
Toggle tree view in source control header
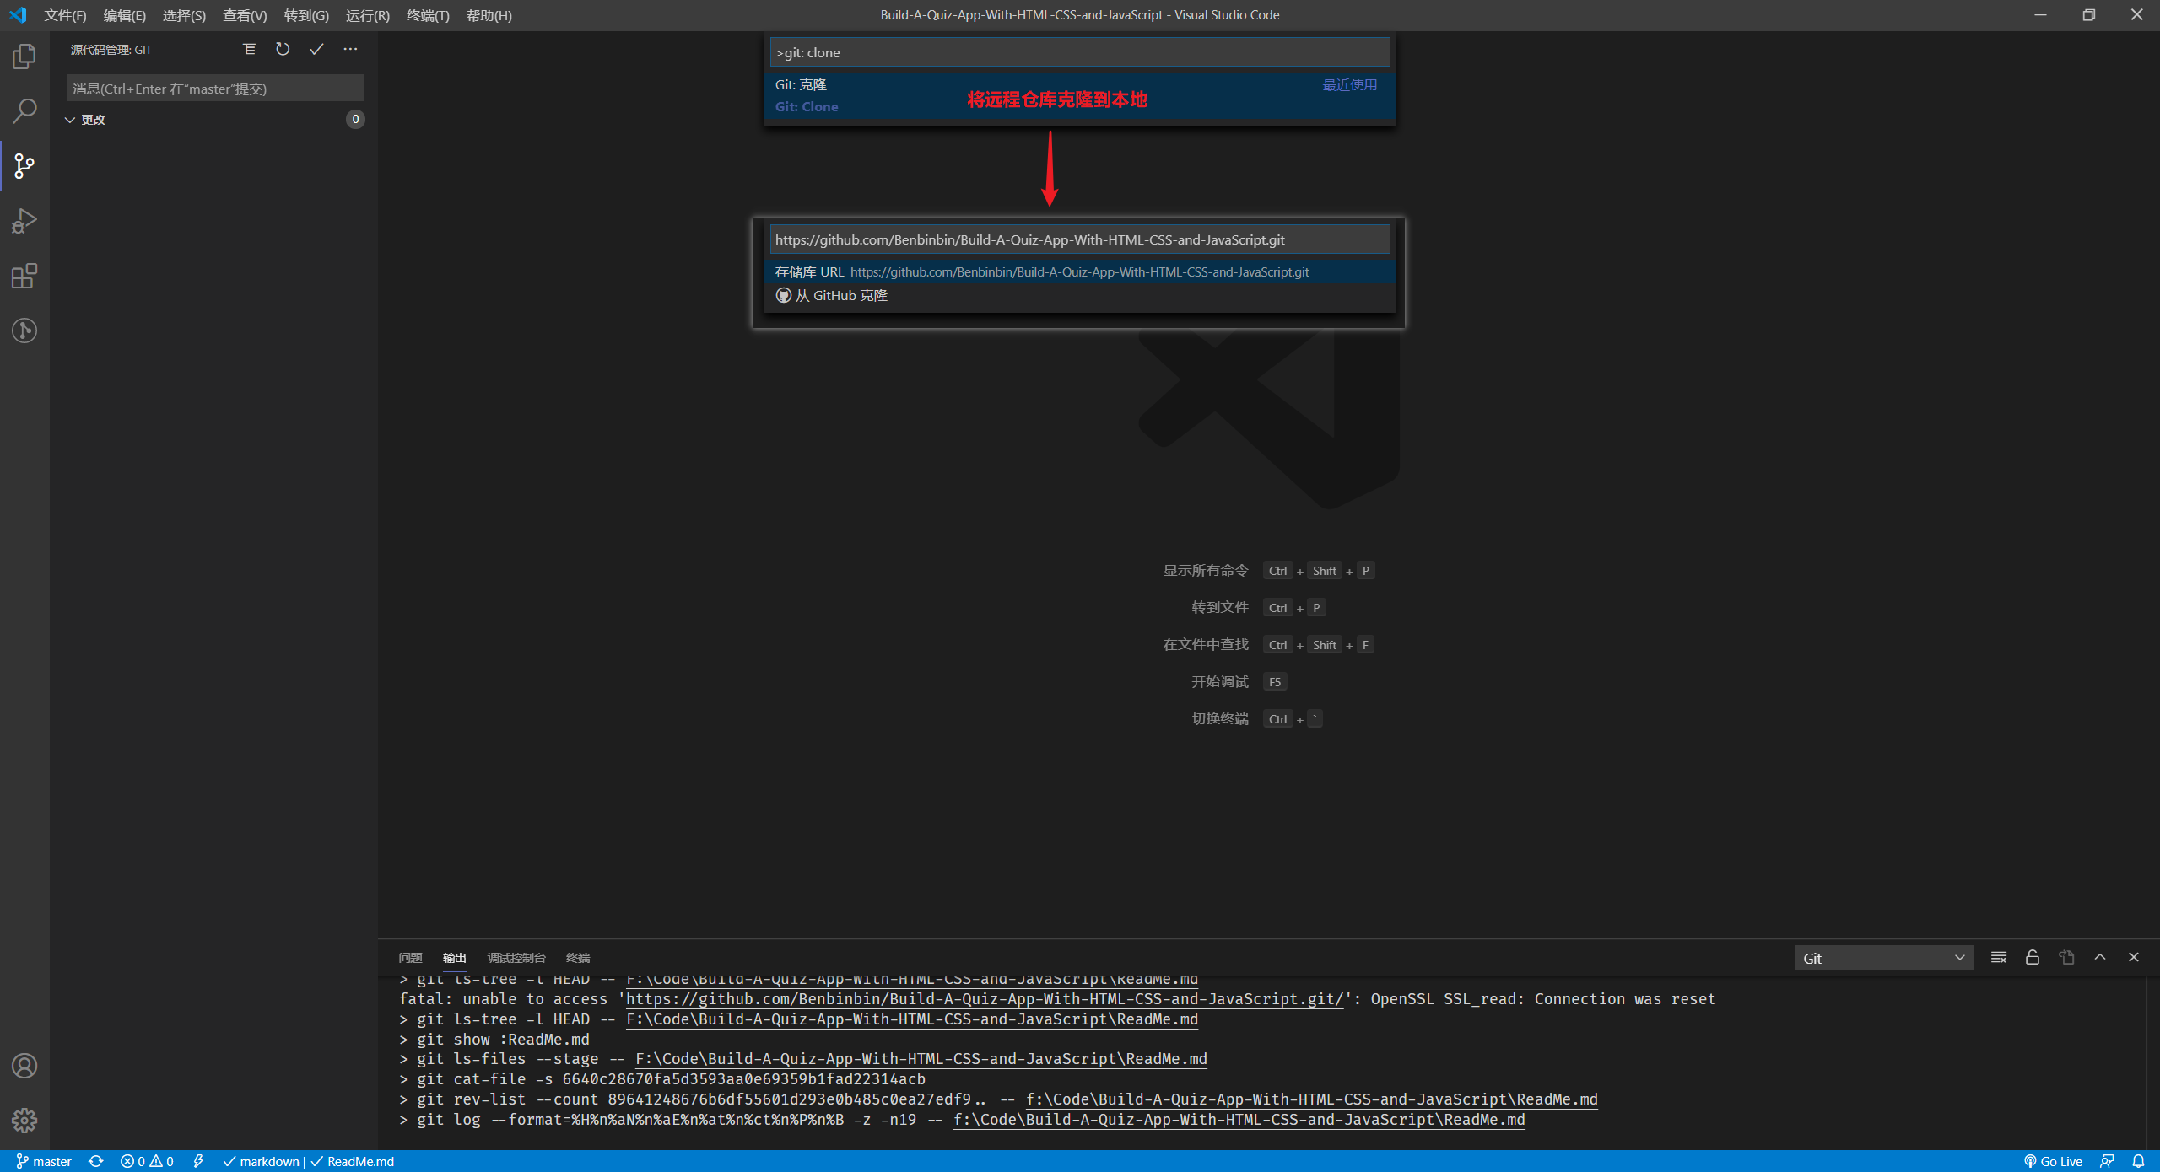coord(249,49)
